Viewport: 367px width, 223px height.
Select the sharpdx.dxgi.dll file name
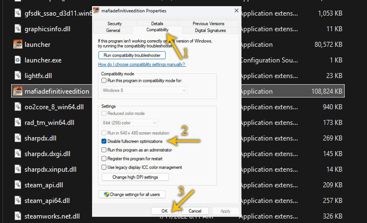pos(47,154)
